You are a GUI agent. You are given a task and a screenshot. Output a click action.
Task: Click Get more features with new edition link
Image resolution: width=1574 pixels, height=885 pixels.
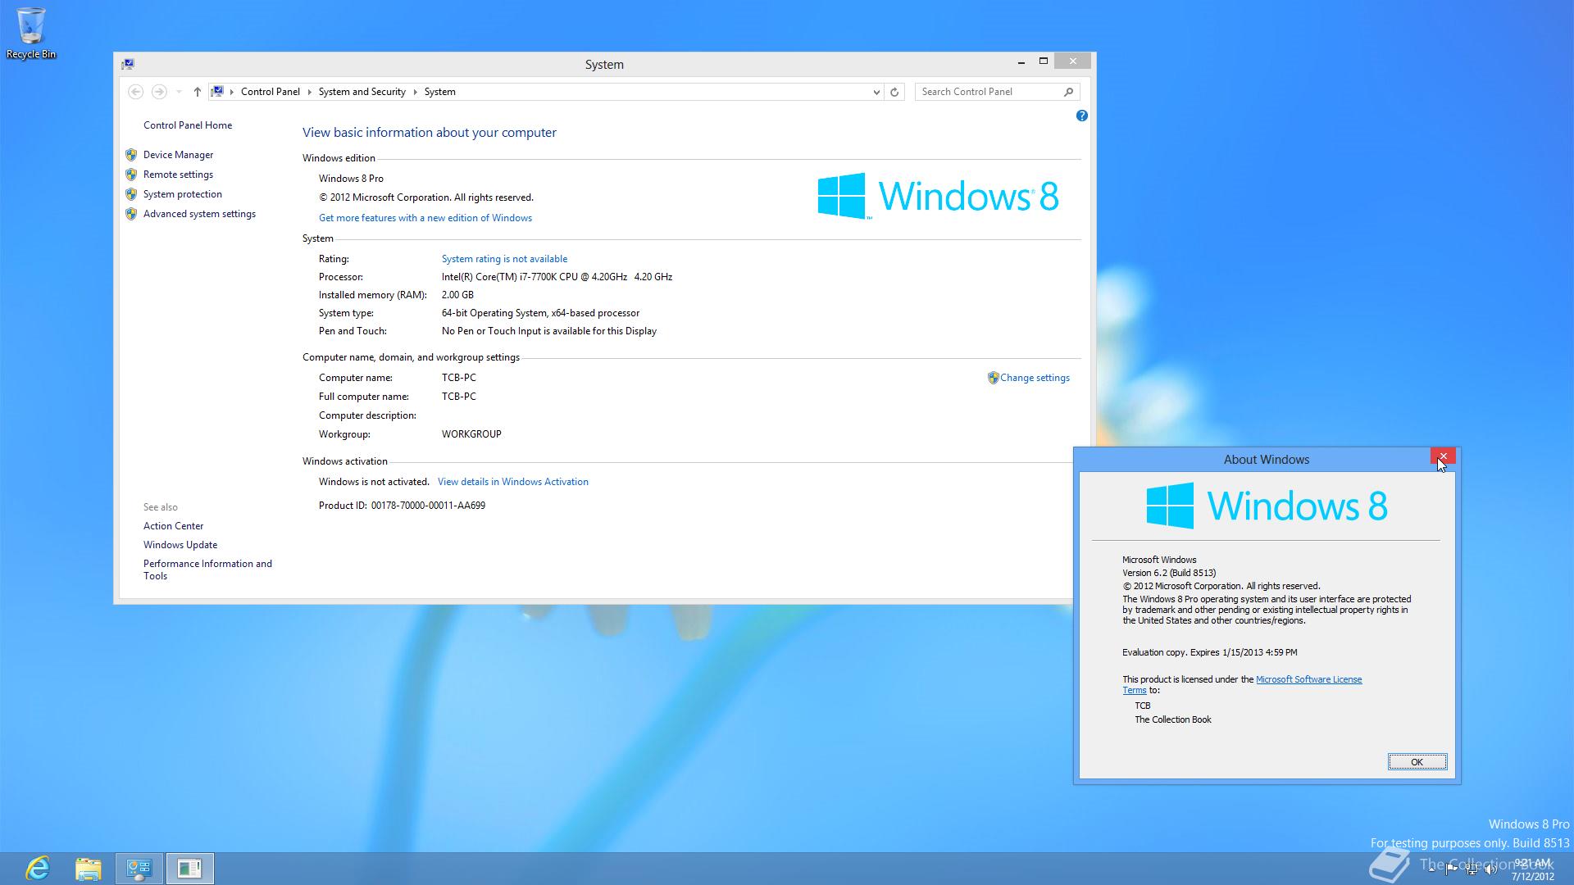coord(425,218)
